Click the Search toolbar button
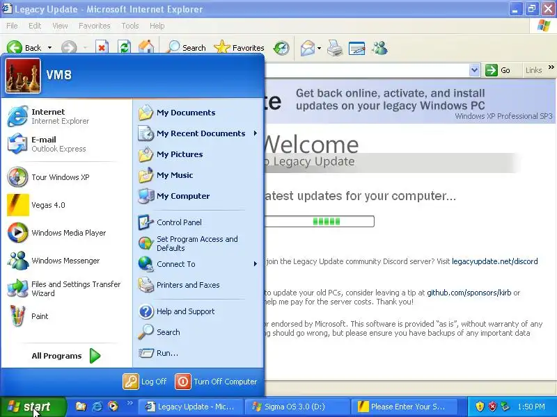This screenshot has height=417, width=557. point(186,47)
